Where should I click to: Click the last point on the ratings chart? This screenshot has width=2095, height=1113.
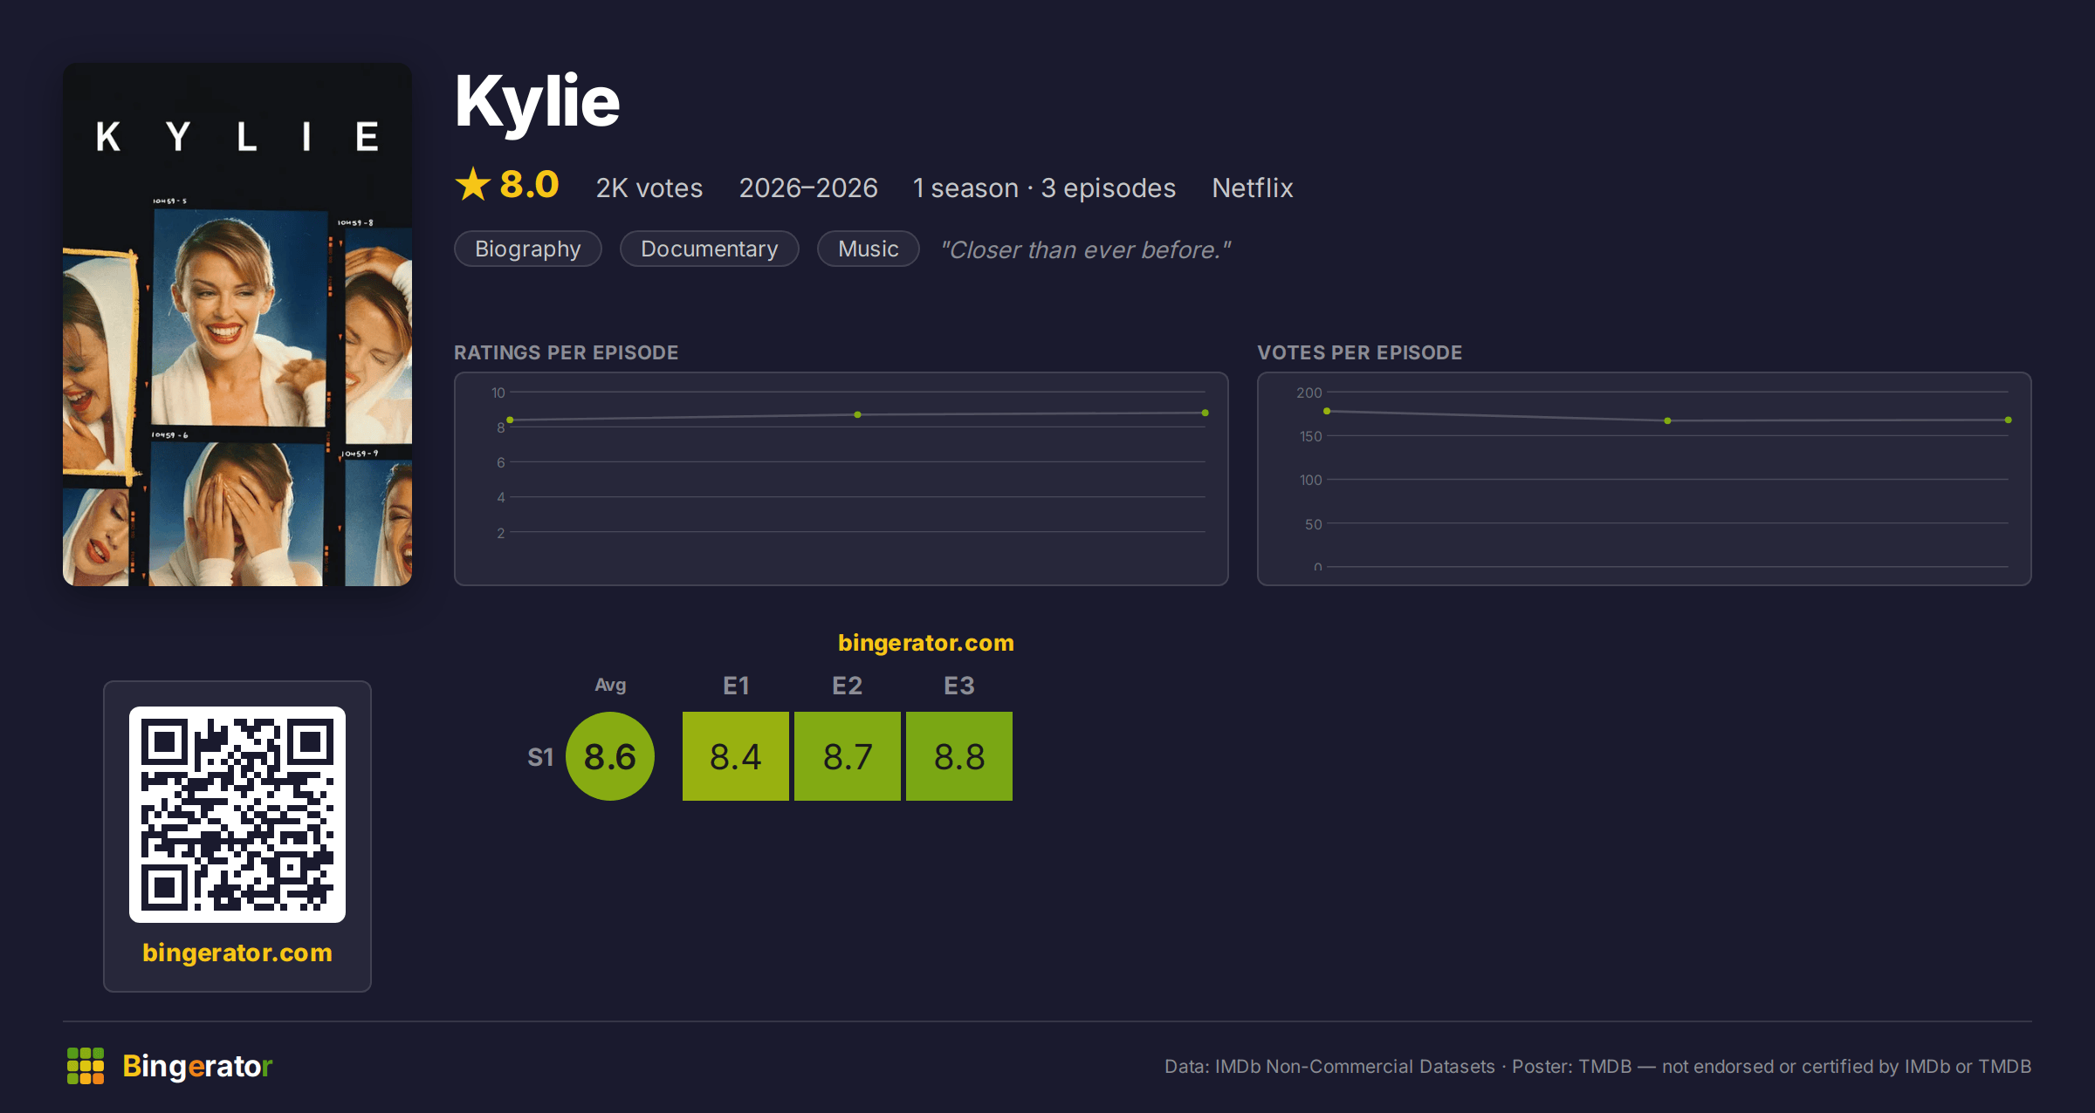1205,413
